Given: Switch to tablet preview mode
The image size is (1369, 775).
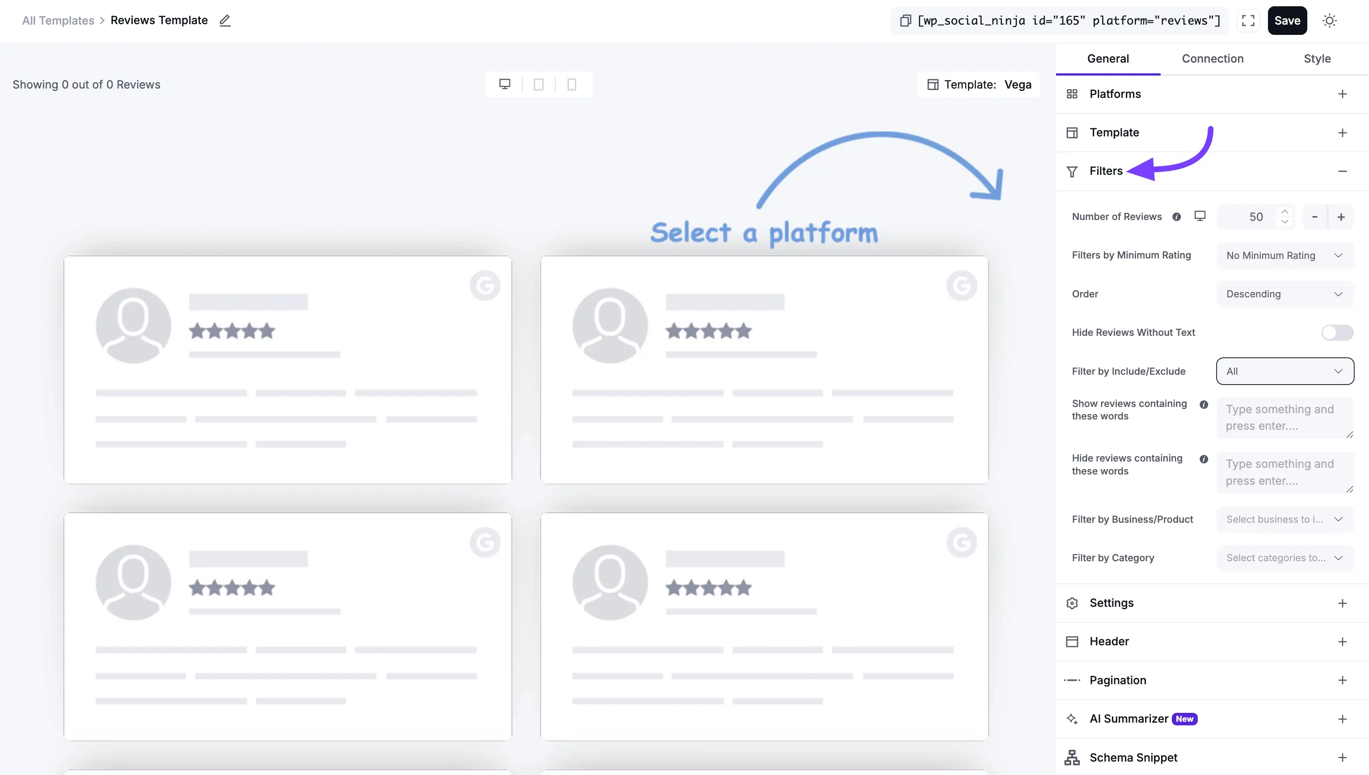Looking at the screenshot, I should 538,84.
